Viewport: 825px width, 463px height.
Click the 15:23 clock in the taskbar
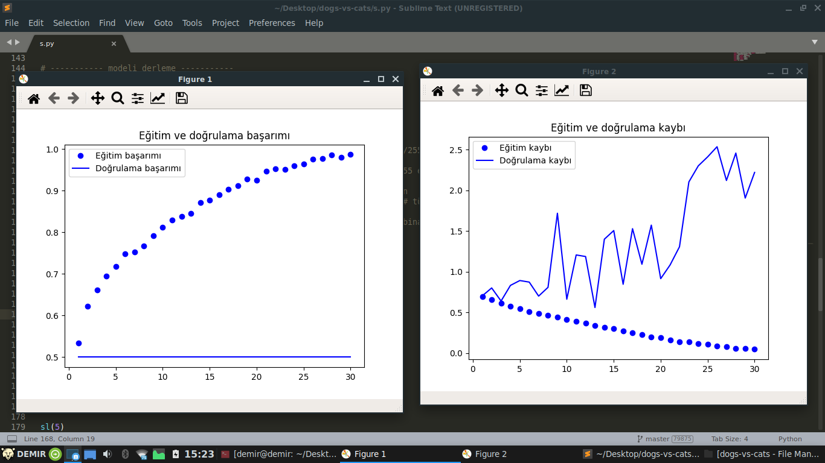coord(199,454)
